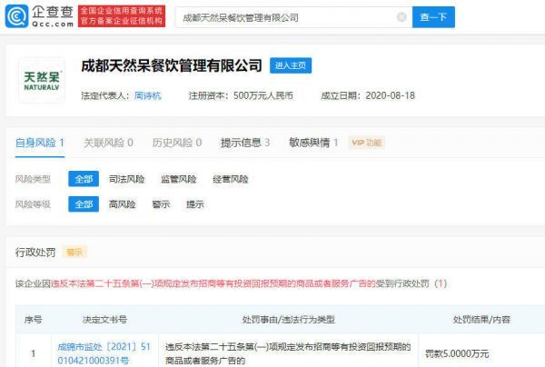Filter by 监管风险 type

click(179, 179)
